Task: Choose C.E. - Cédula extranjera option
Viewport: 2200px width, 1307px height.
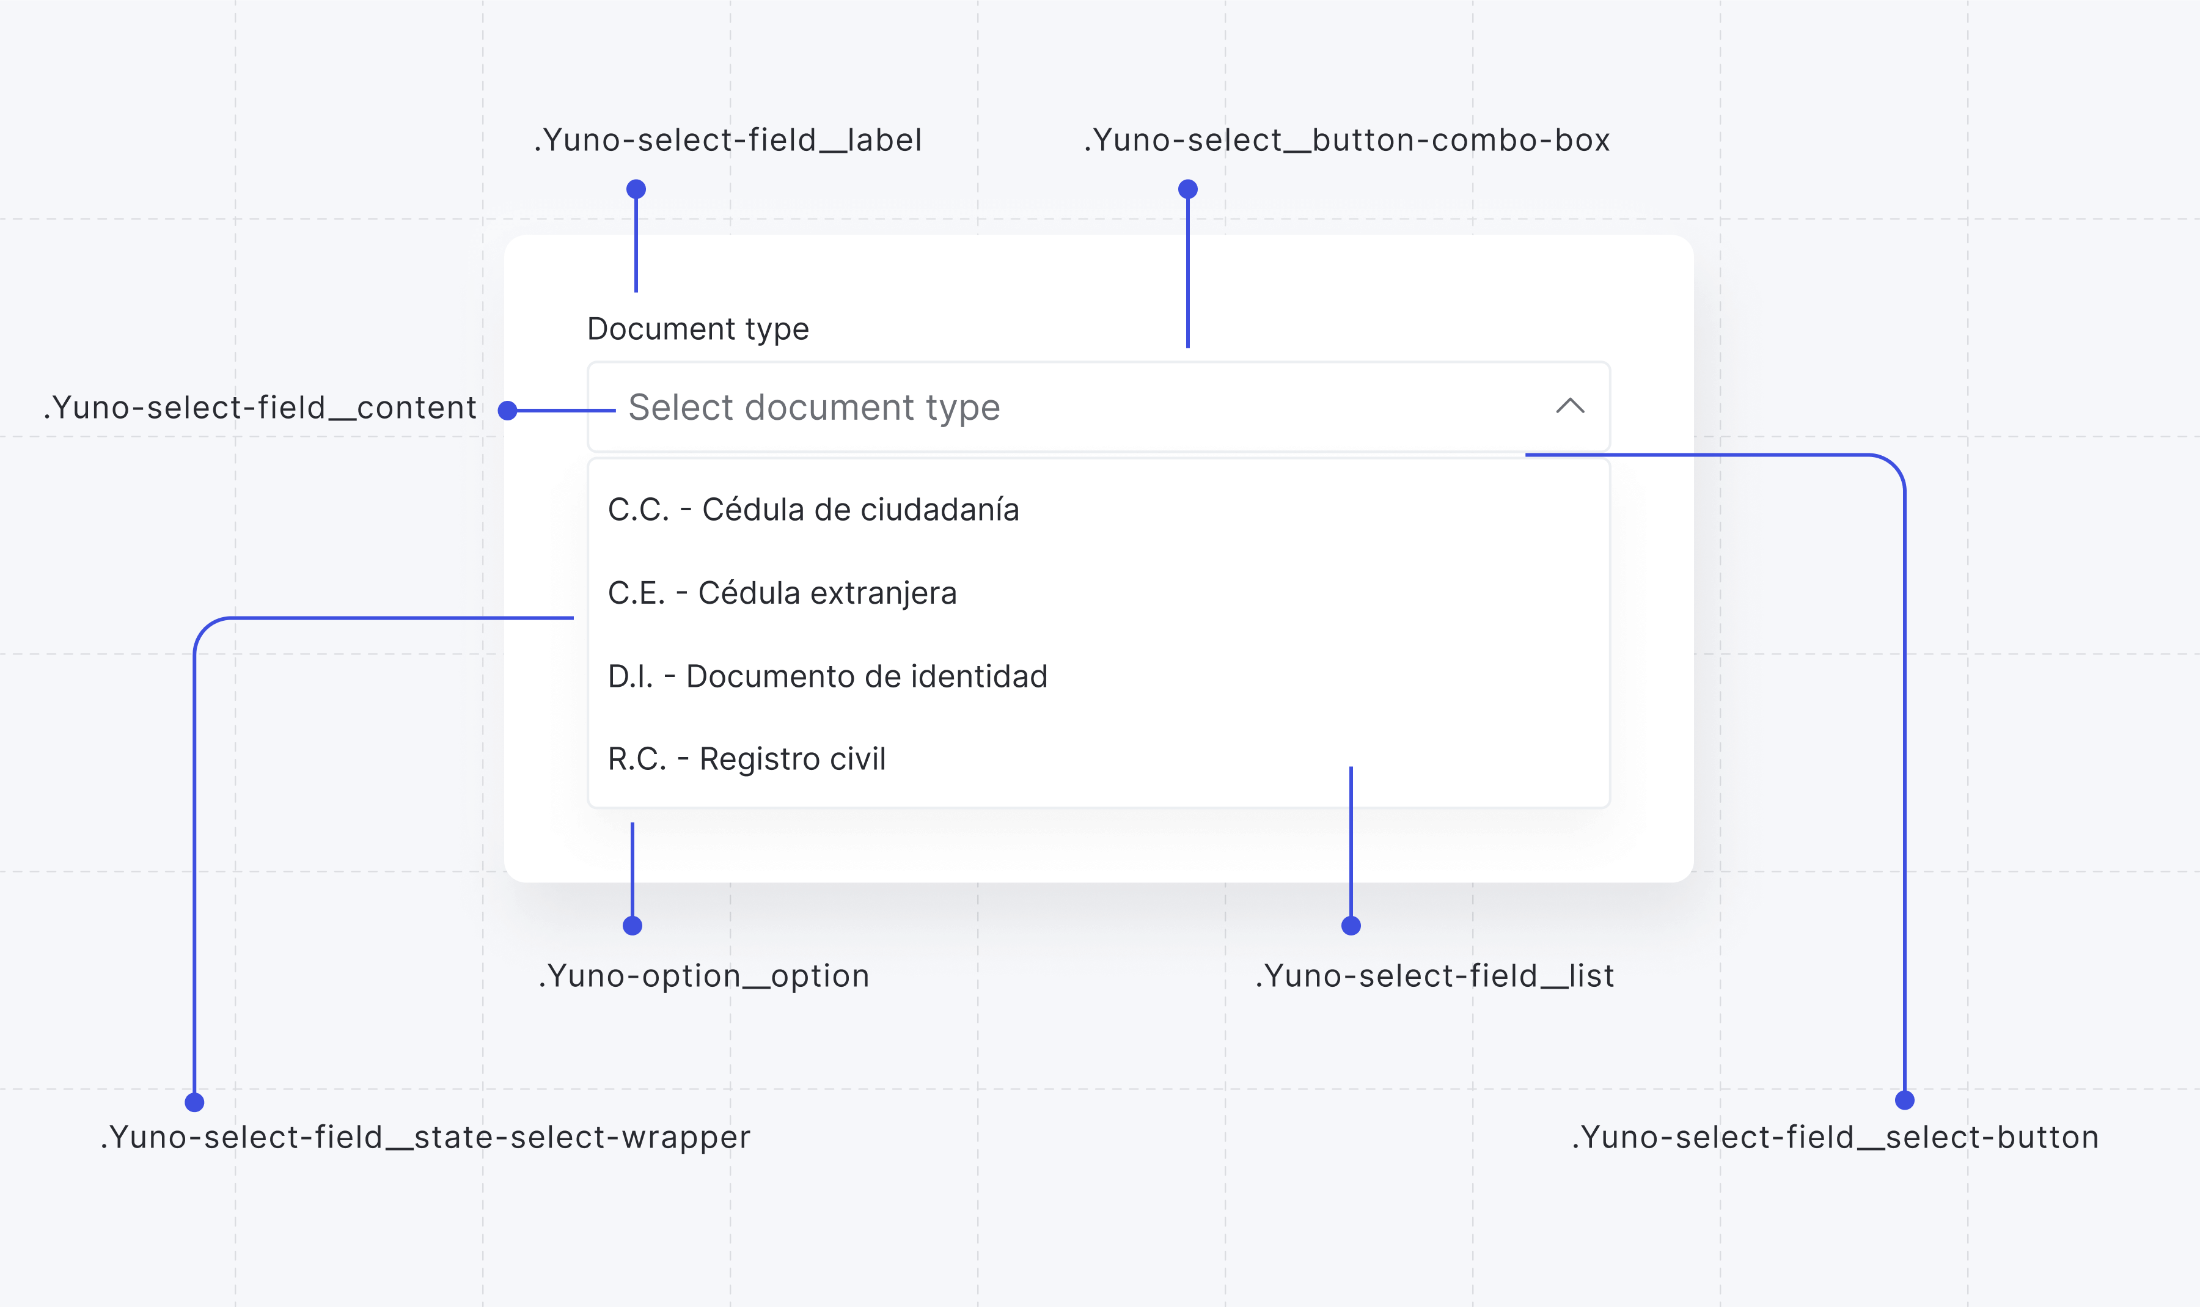Action: (x=782, y=593)
